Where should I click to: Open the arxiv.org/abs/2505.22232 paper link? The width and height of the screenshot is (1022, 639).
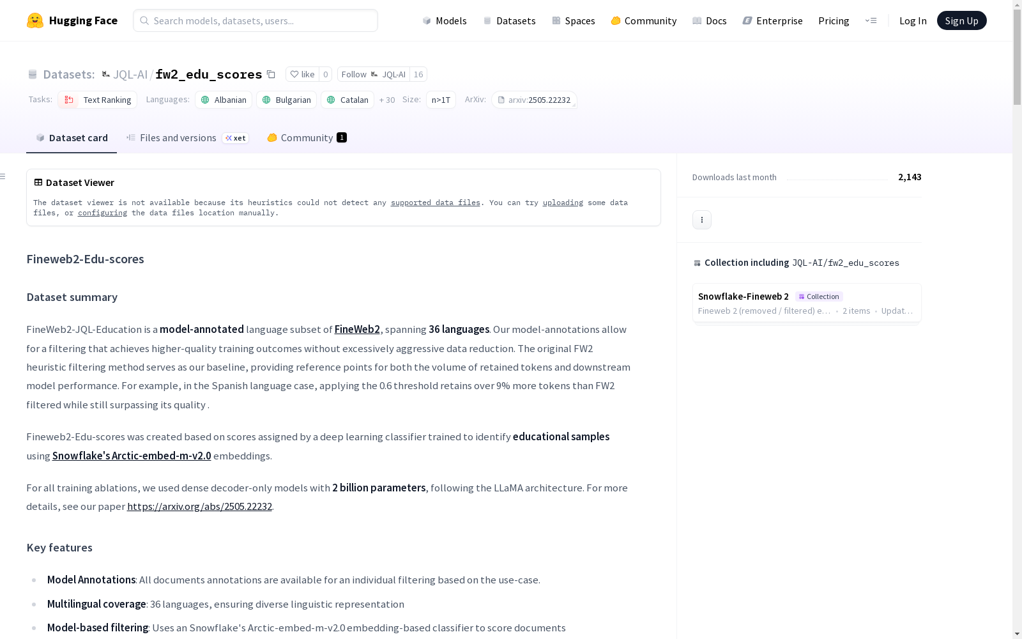tap(199, 506)
